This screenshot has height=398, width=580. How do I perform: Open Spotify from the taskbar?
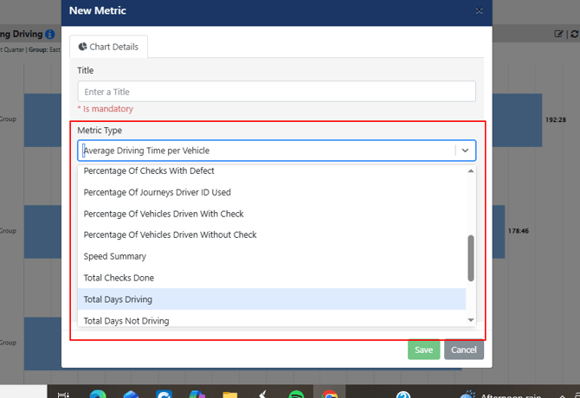296,395
